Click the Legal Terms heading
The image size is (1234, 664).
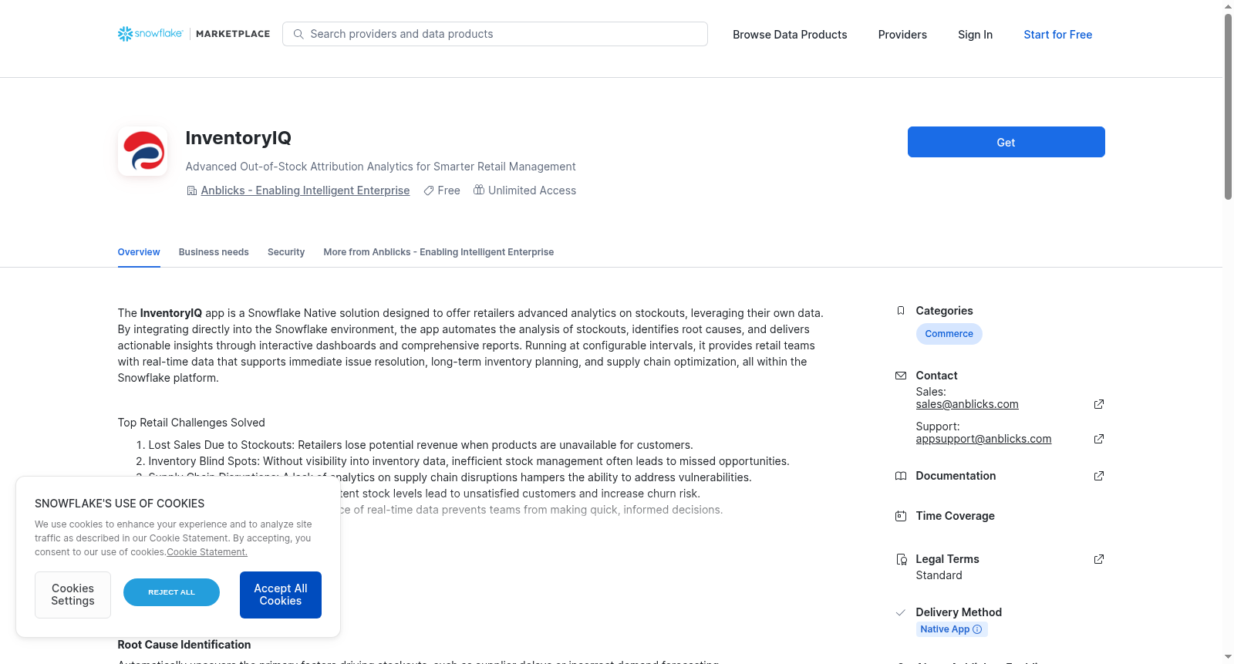pyautogui.click(x=947, y=559)
